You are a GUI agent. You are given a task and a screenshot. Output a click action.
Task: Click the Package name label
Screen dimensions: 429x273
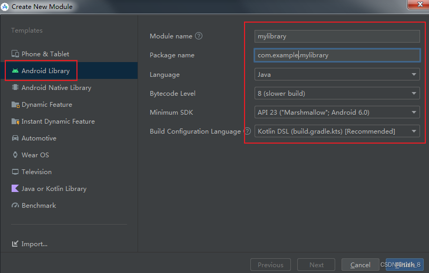[x=172, y=55]
